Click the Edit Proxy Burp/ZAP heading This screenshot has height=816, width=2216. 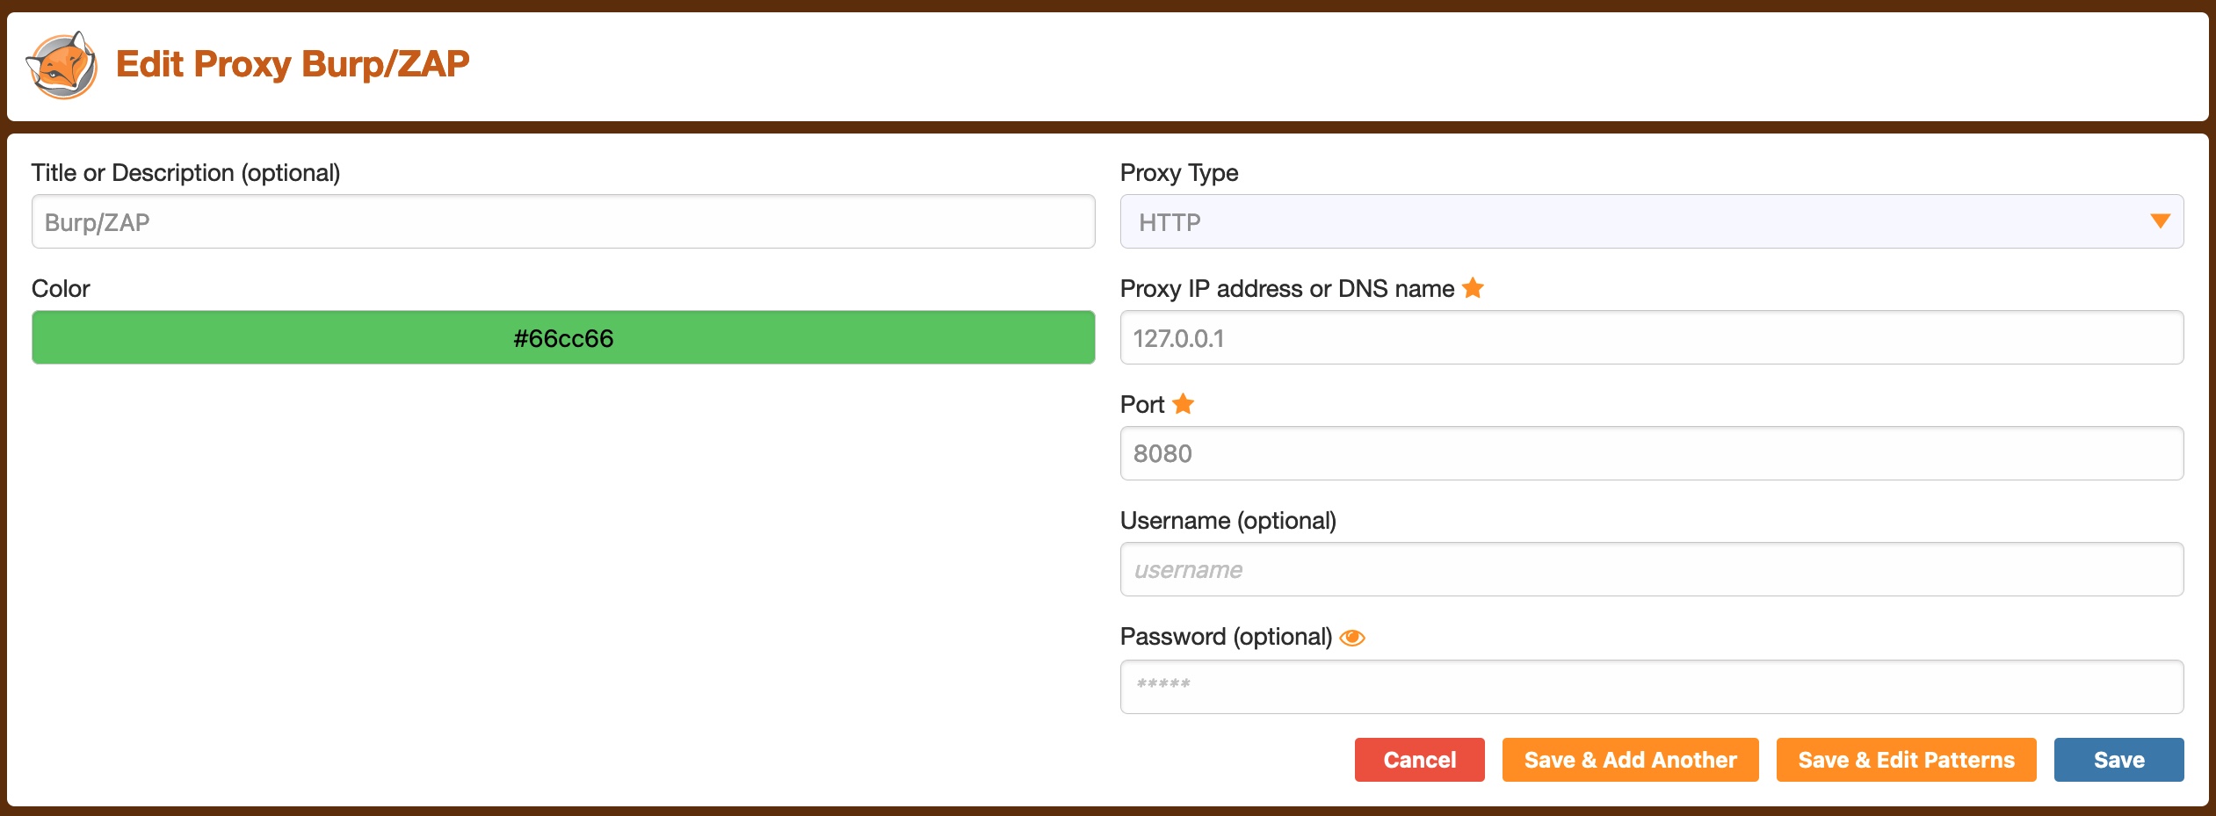click(293, 64)
